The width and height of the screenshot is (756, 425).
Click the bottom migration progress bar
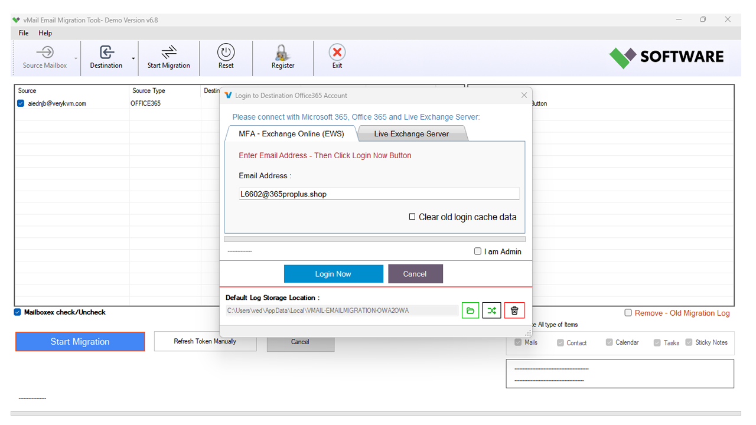pos(376,413)
